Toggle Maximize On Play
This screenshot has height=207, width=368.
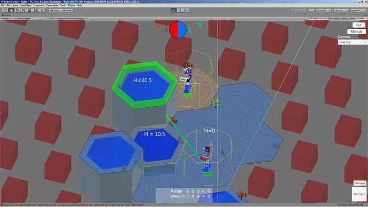(x=318, y=18)
